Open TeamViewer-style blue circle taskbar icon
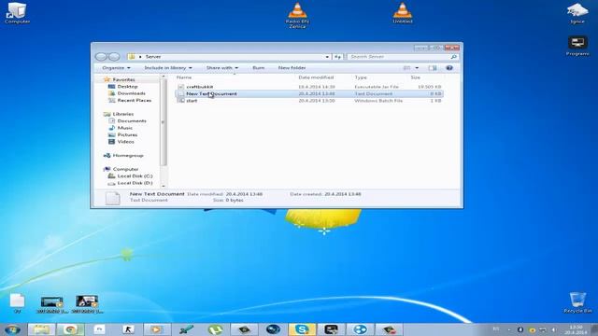This screenshot has width=598, height=336. [360, 329]
